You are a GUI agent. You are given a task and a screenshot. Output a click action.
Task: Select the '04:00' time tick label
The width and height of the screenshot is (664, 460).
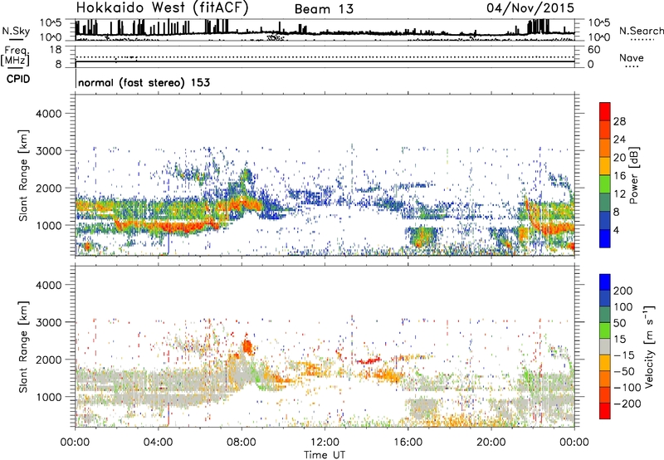click(x=158, y=443)
